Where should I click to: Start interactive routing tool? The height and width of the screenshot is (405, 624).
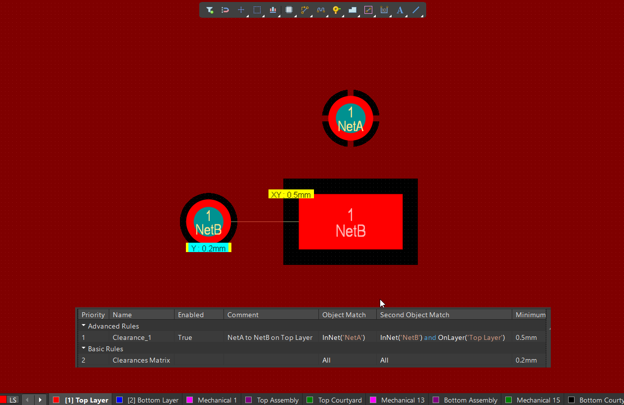tap(305, 10)
